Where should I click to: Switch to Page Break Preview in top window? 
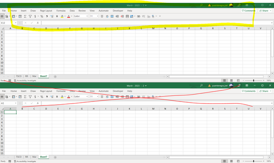[238, 80]
